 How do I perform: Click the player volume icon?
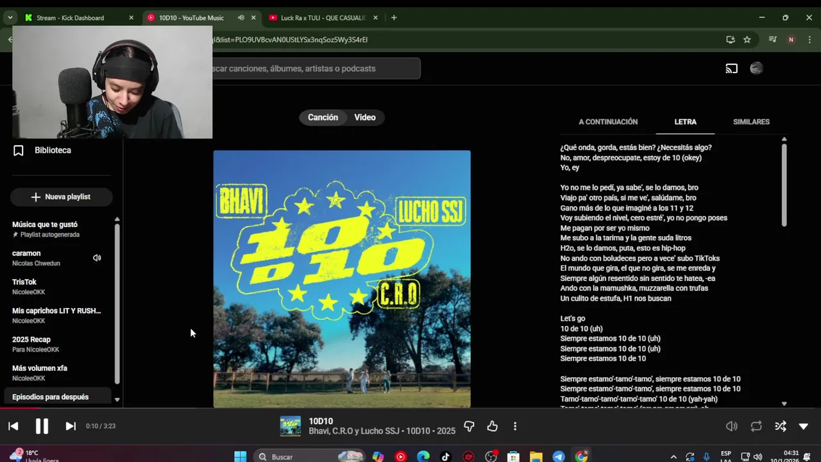coord(732,426)
